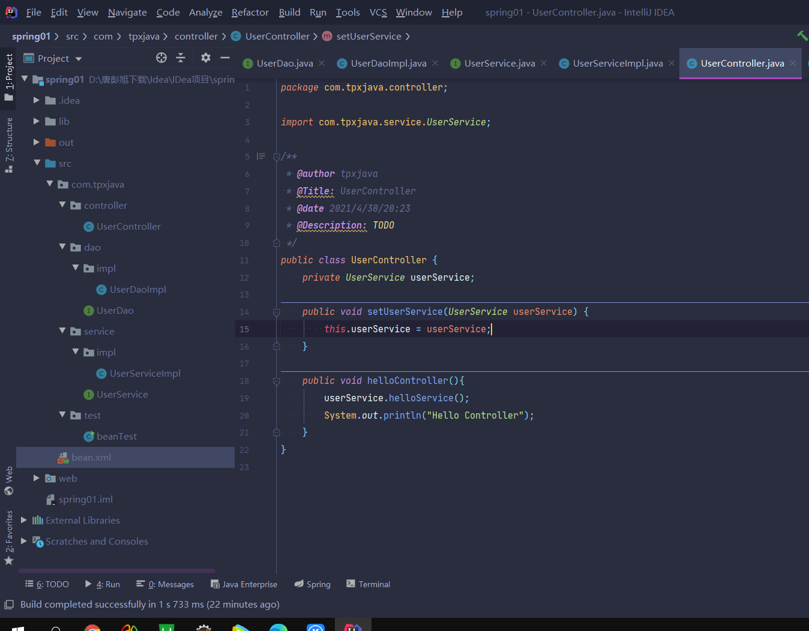Open the File menu

(x=34, y=12)
